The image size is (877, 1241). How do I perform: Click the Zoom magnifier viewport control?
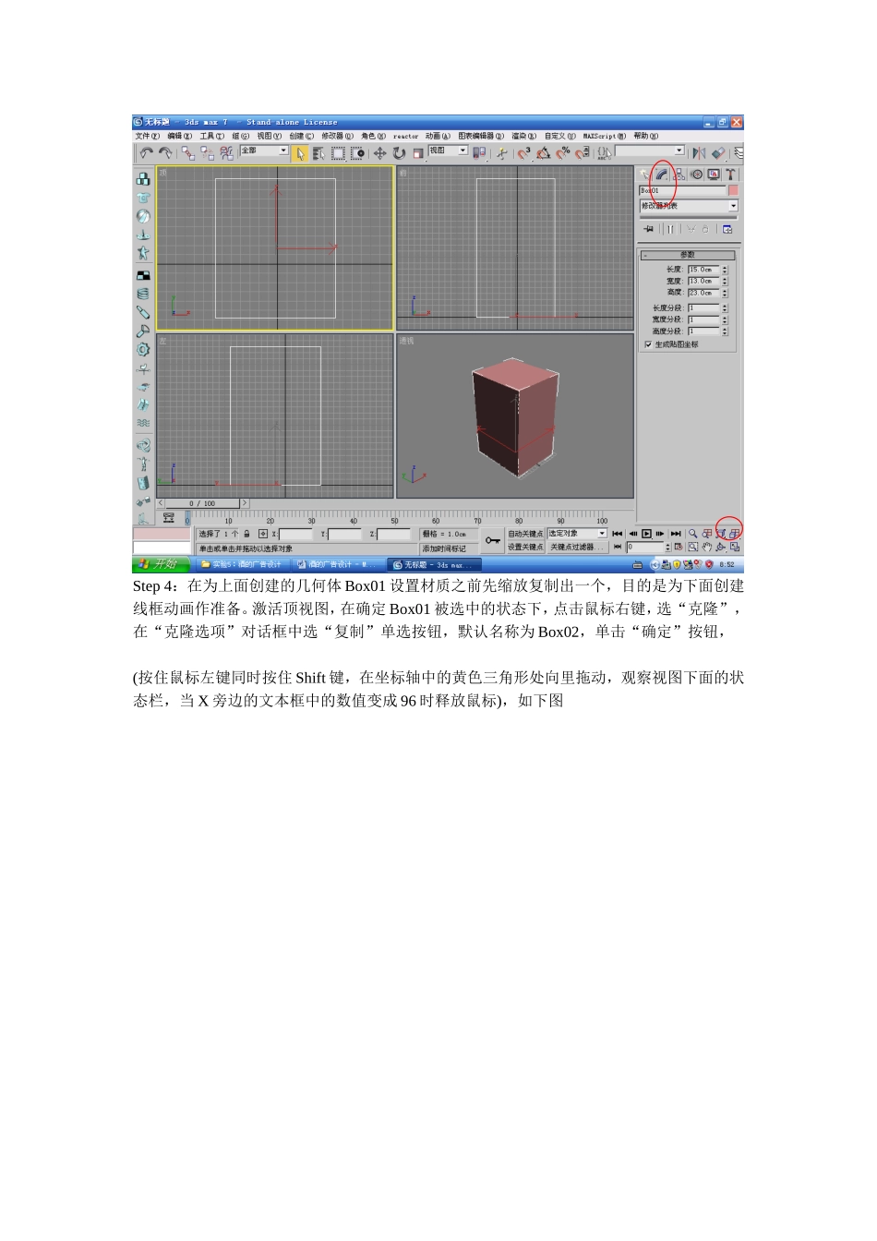tap(692, 534)
